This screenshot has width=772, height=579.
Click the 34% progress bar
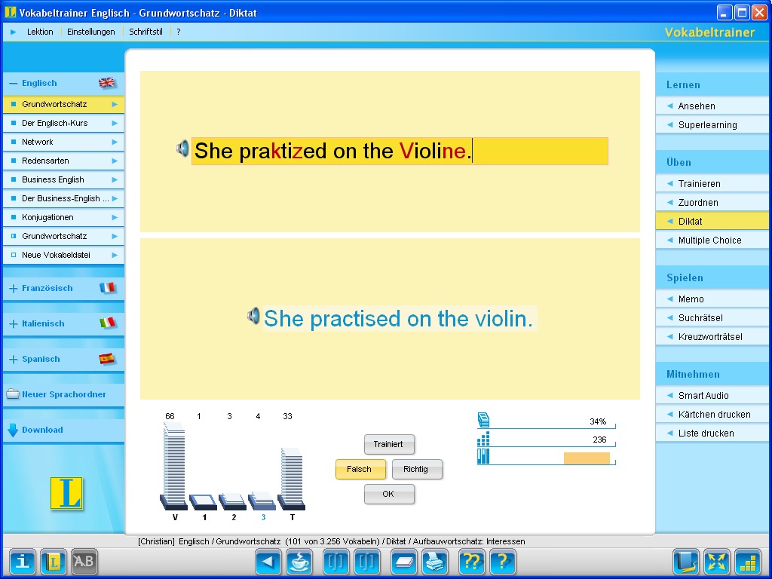pos(547,421)
